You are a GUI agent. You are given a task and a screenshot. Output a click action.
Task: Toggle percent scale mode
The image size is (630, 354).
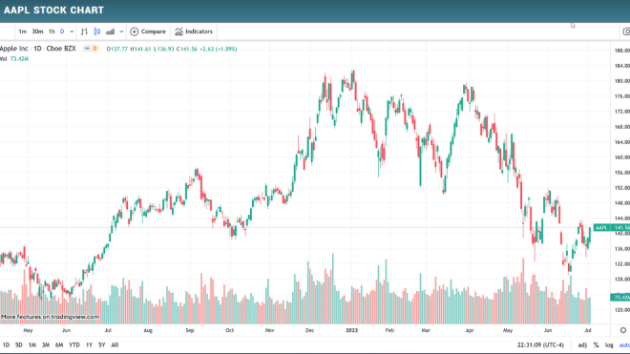tap(597, 344)
